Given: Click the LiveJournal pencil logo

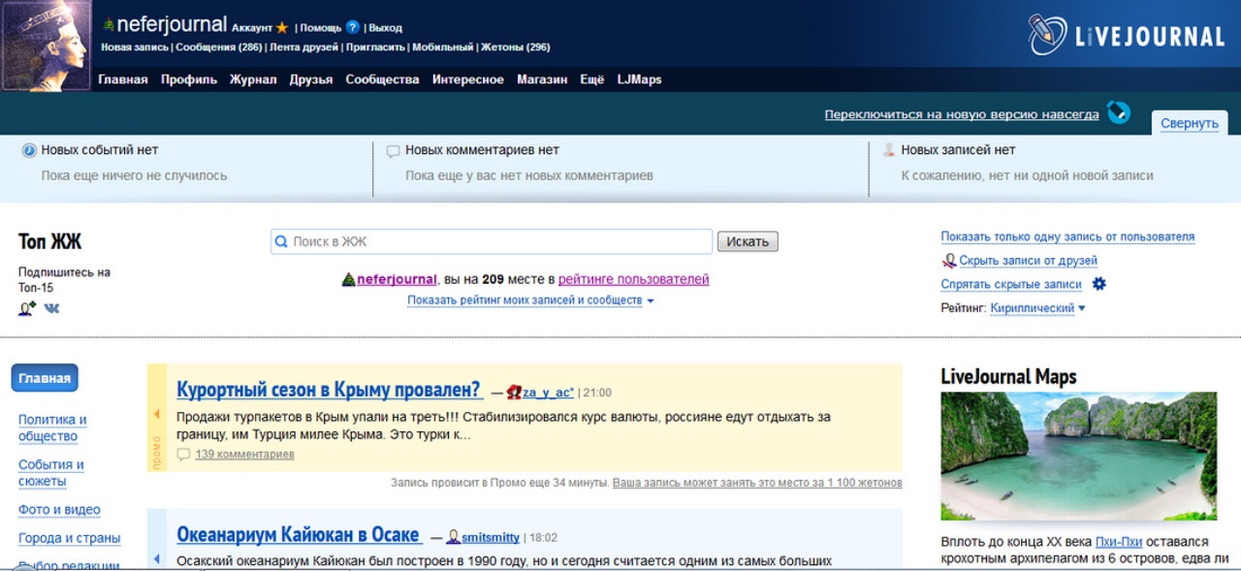Looking at the screenshot, I should [1048, 35].
